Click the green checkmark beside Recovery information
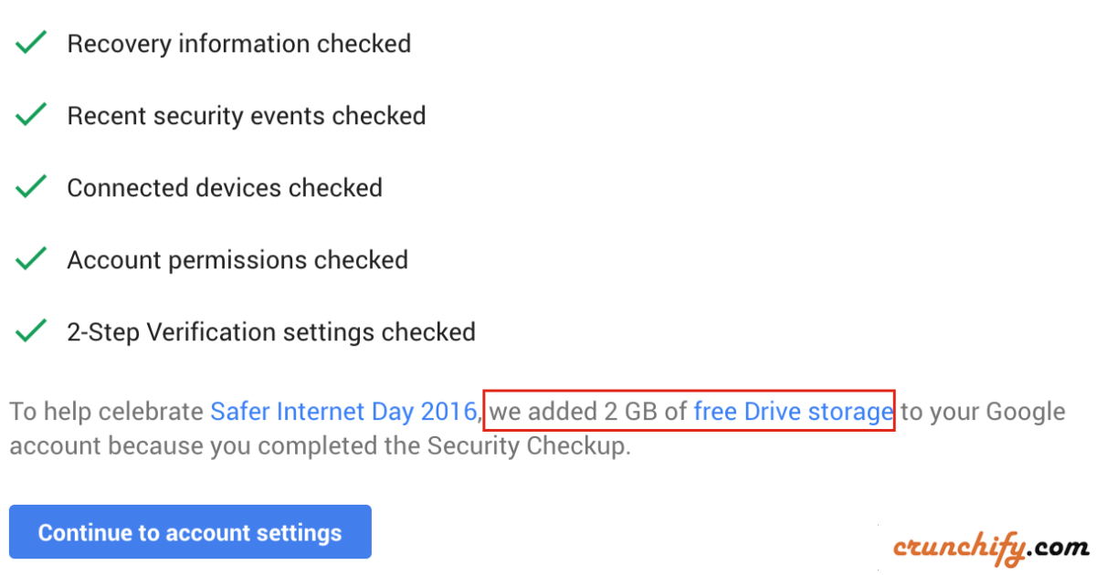The width and height of the screenshot is (1096, 575). coord(32,43)
